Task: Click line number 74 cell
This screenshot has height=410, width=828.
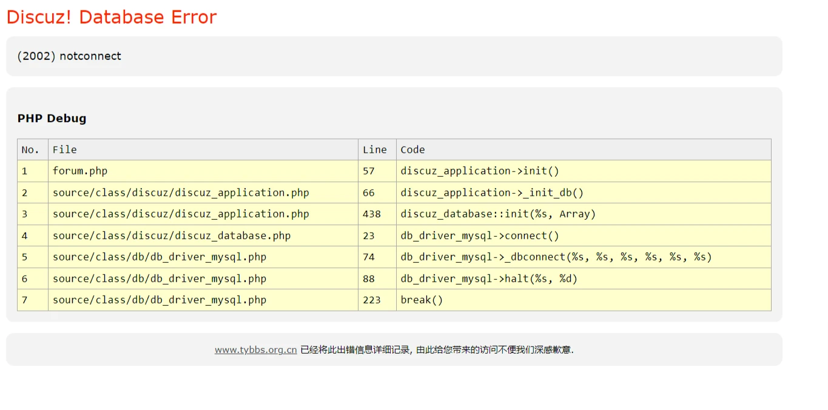Action: click(377, 257)
